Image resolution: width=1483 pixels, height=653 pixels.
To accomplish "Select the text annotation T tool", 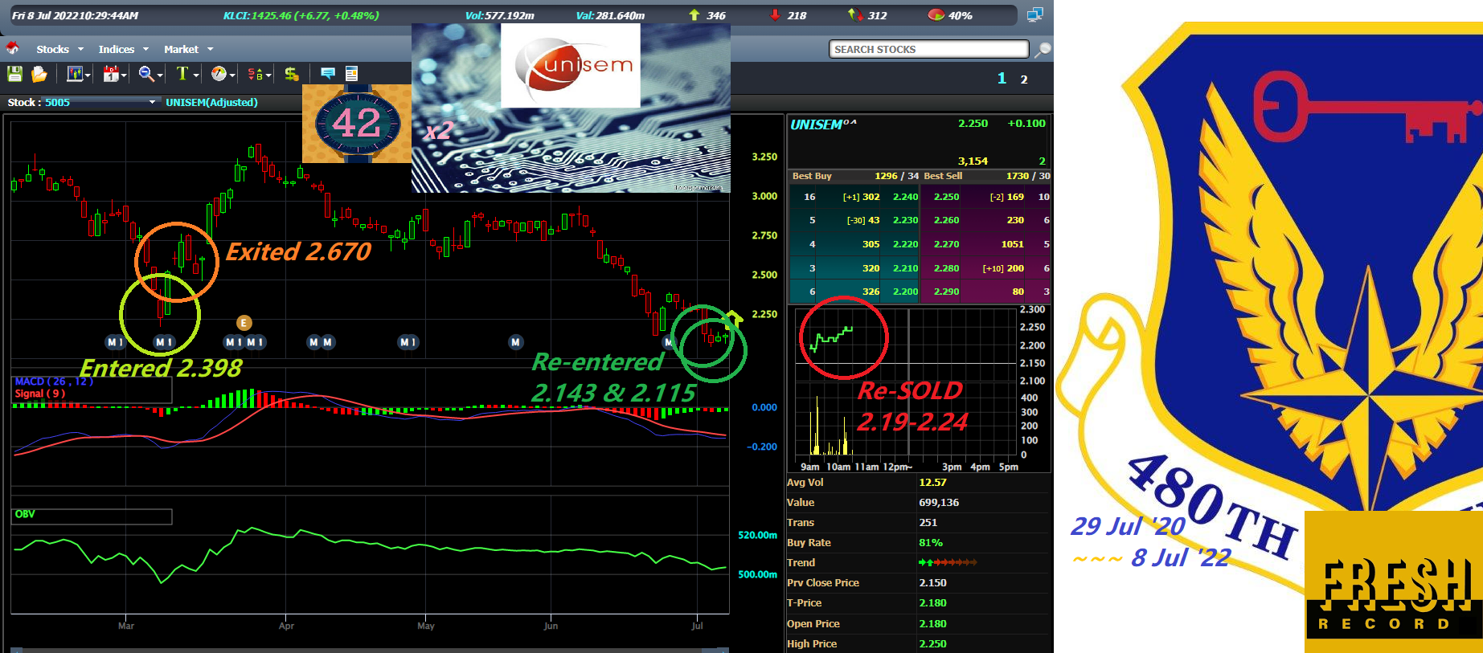I will point(182,74).
